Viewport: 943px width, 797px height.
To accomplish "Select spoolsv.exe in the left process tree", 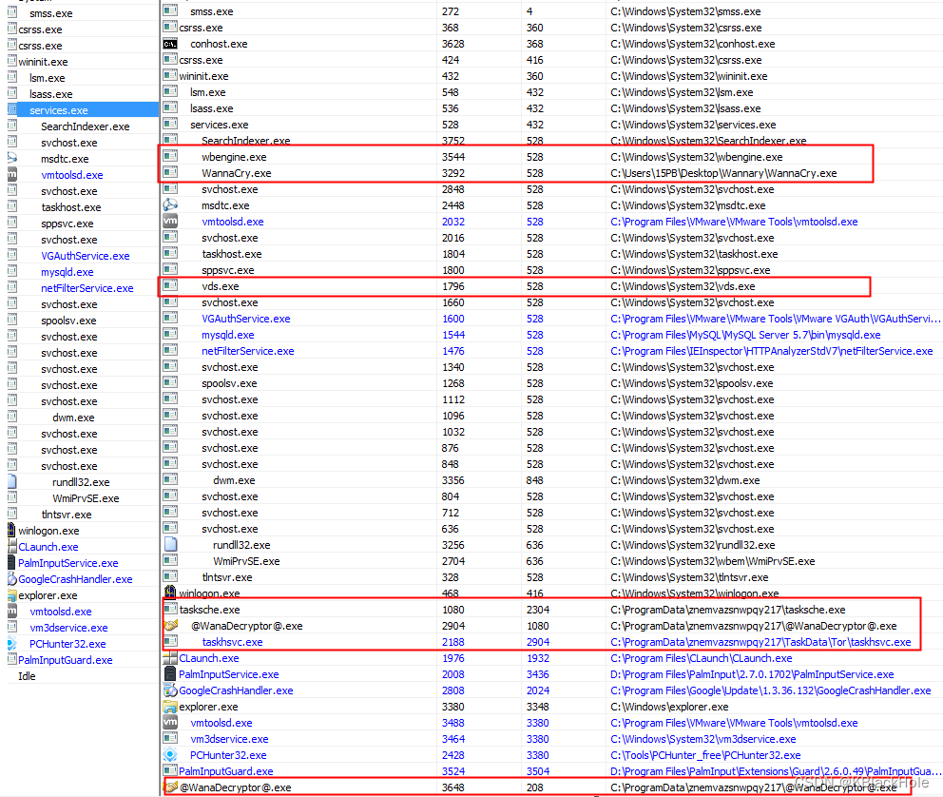I will [67, 321].
